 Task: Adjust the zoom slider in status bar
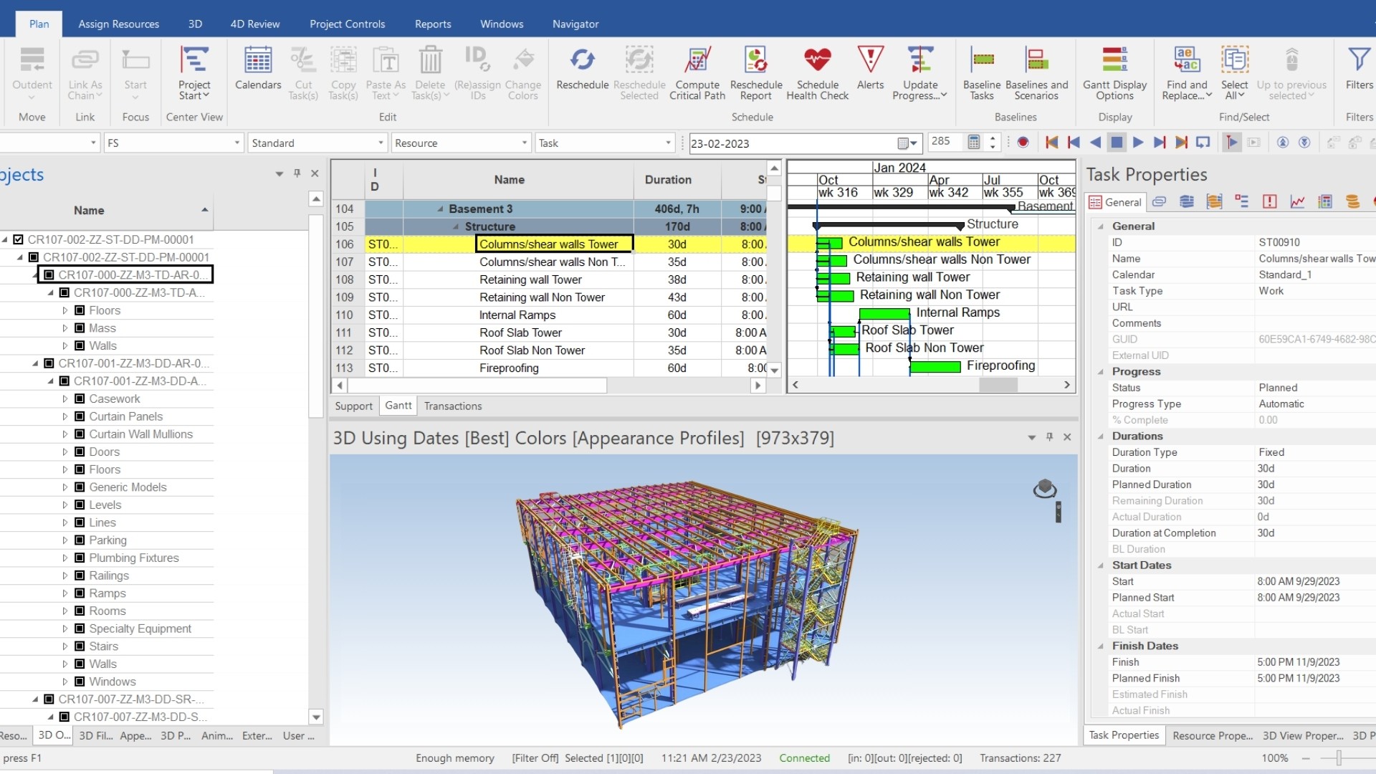pos(1338,758)
